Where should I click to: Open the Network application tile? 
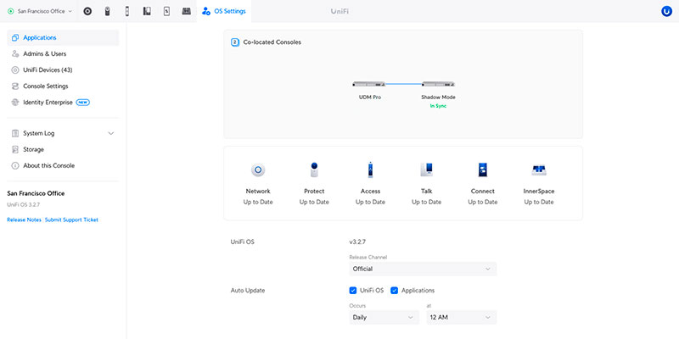258,184
